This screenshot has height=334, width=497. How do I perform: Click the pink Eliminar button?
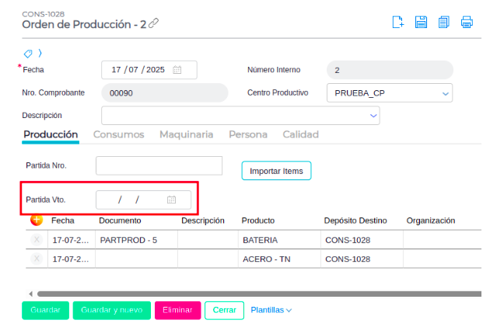point(177,310)
